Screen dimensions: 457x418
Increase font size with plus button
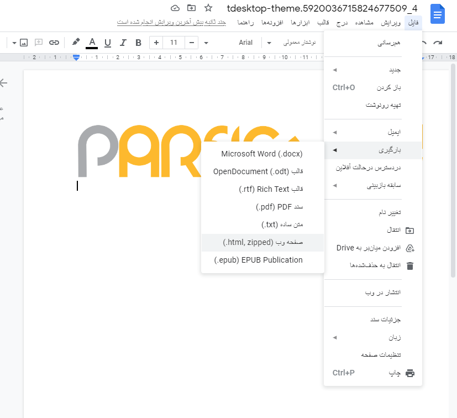tap(156, 43)
